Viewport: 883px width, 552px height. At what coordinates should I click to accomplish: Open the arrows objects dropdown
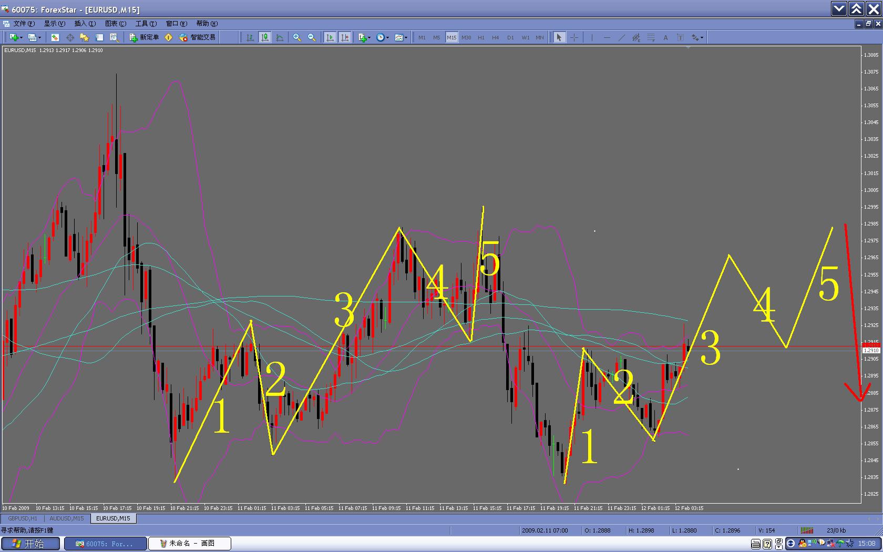[x=697, y=37]
